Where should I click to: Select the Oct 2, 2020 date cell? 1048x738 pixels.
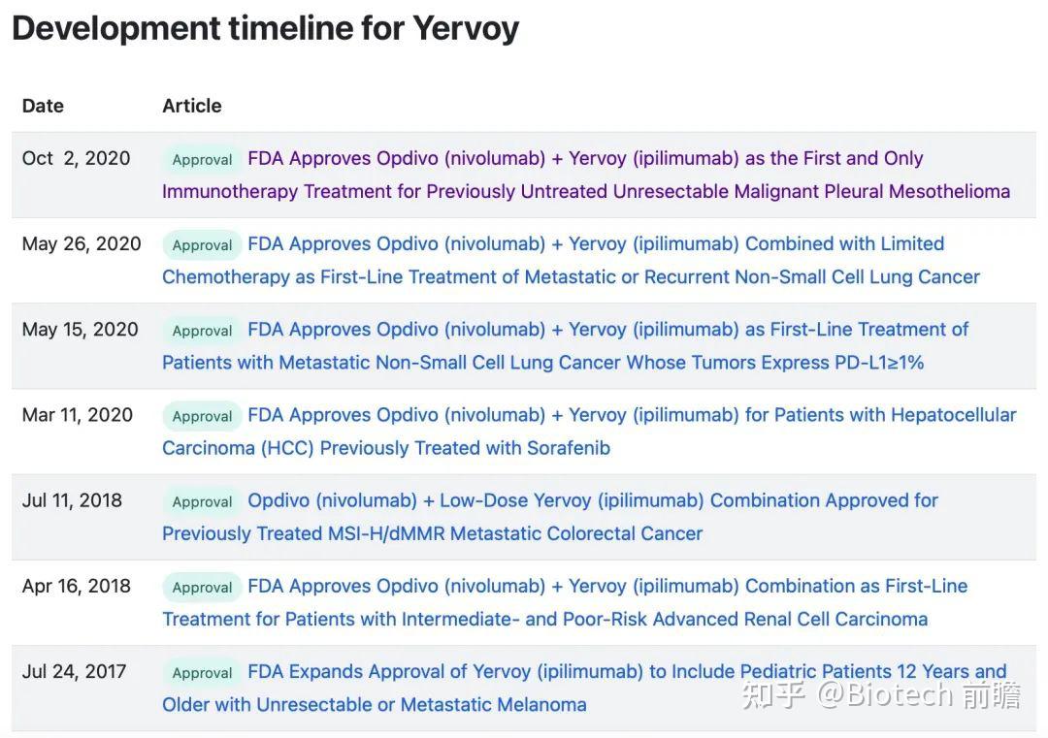[x=76, y=158]
